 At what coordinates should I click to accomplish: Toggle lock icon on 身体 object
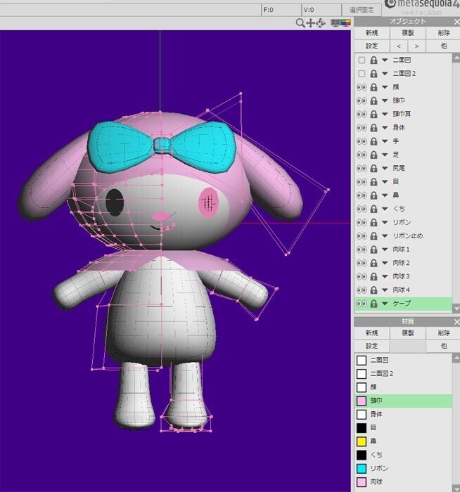[x=373, y=128]
